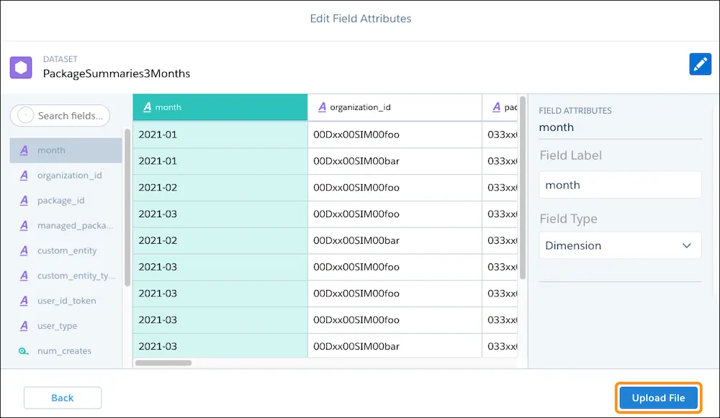Click the field list vertical scrollbar
Image resolution: width=720 pixels, height=418 pixels.
[x=127, y=207]
